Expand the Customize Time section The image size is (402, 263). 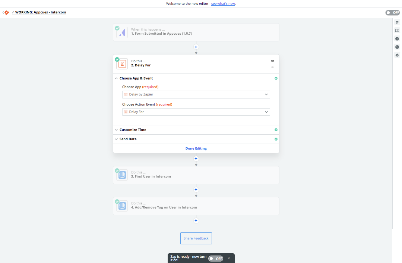tap(196, 130)
